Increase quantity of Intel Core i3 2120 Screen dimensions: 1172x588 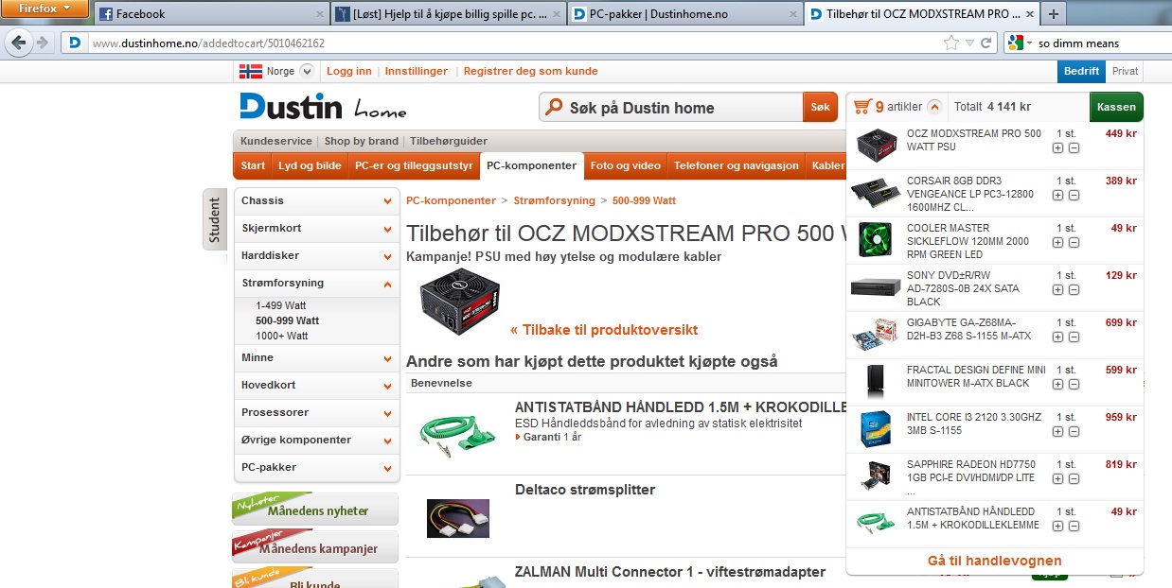tap(1057, 432)
